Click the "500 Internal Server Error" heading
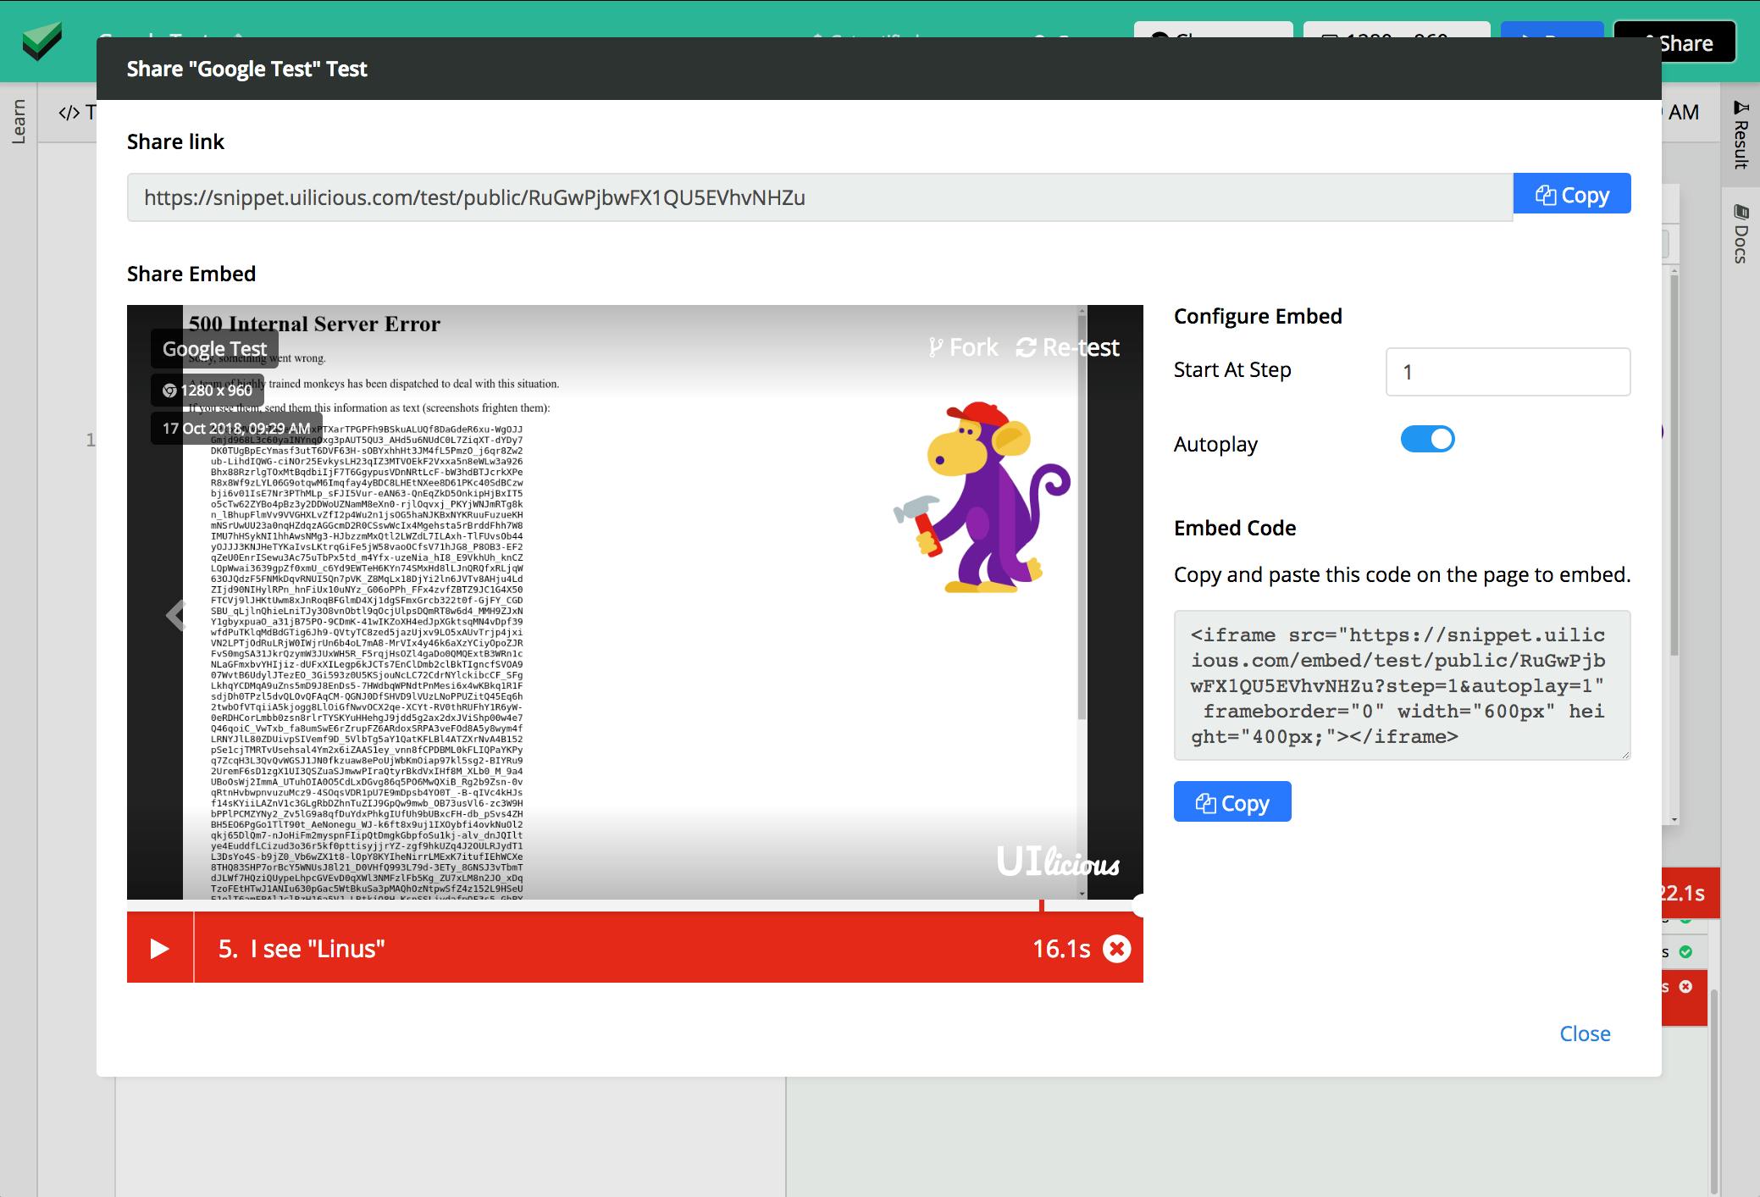The height and width of the screenshot is (1197, 1760). coord(314,324)
